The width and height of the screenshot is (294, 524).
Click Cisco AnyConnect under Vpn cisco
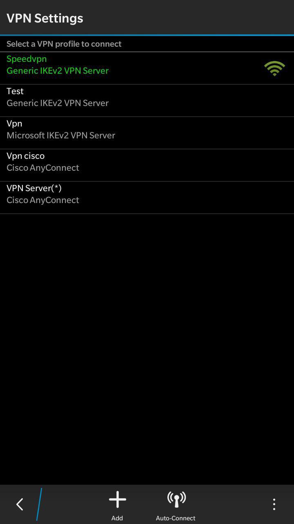(x=43, y=167)
